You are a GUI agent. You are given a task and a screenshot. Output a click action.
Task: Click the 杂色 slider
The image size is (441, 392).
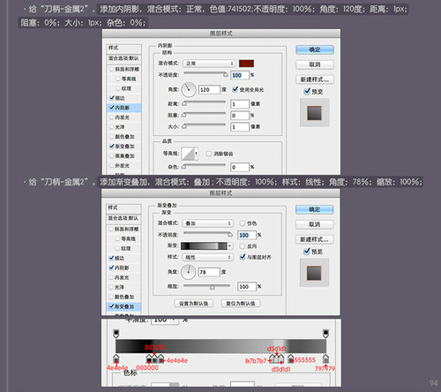click(205, 166)
